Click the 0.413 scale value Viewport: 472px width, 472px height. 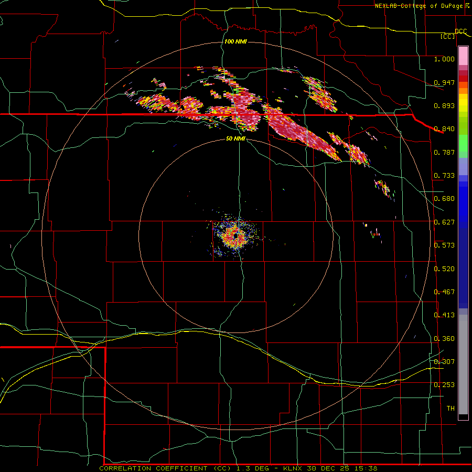coord(444,315)
